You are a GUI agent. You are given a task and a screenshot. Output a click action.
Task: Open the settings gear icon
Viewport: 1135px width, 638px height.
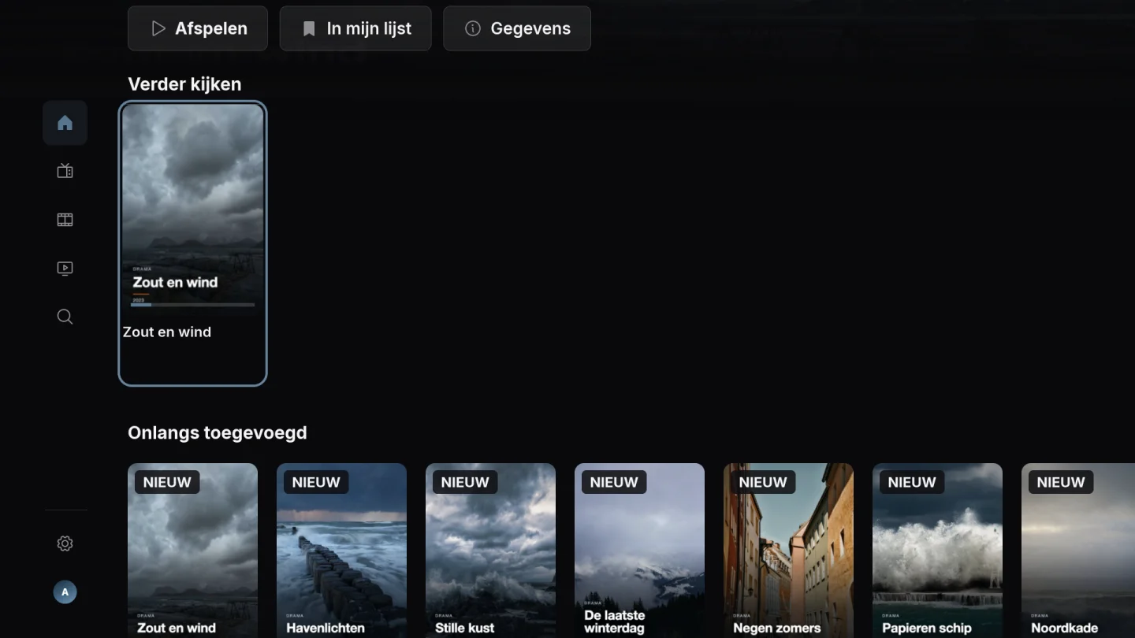[65, 543]
